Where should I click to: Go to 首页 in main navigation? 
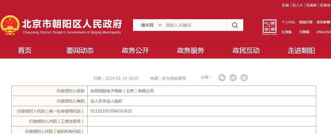tap(25, 50)
